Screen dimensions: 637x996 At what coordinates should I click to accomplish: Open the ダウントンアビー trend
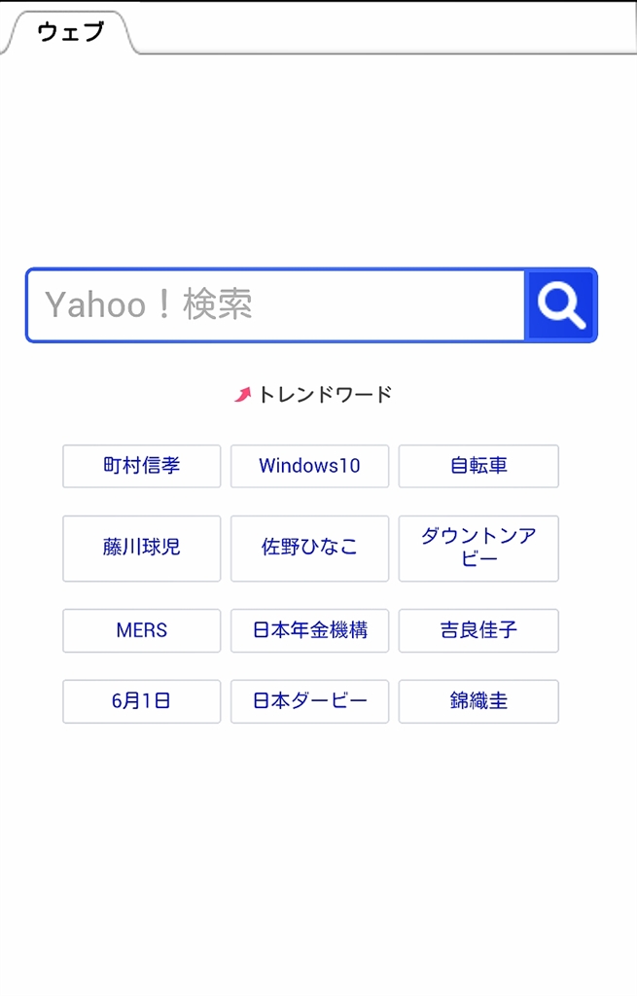pos(478,548)
